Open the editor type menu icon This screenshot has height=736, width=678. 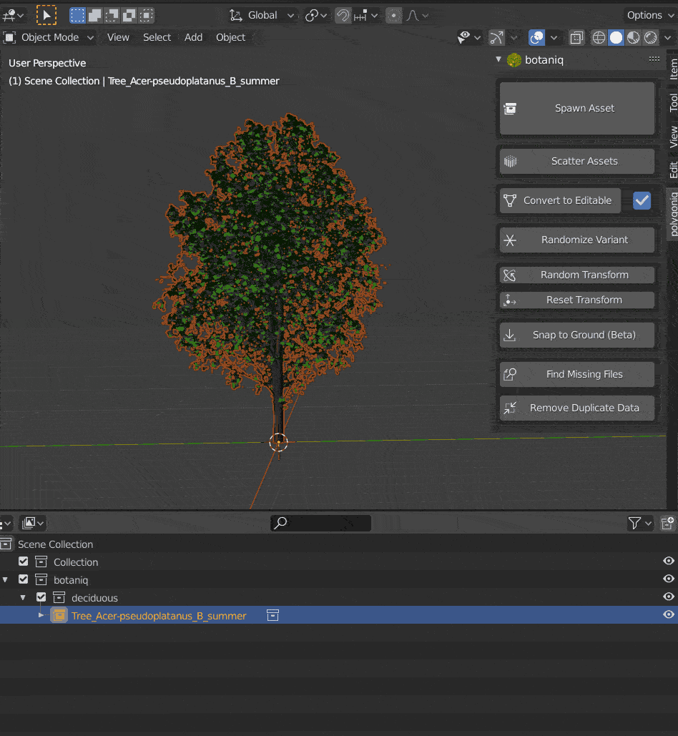pyautogui.click(x=13, y=16)
